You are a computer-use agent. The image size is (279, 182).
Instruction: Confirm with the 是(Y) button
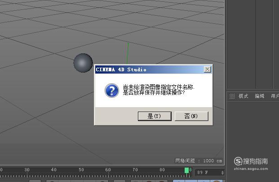(x=155, y=116)
